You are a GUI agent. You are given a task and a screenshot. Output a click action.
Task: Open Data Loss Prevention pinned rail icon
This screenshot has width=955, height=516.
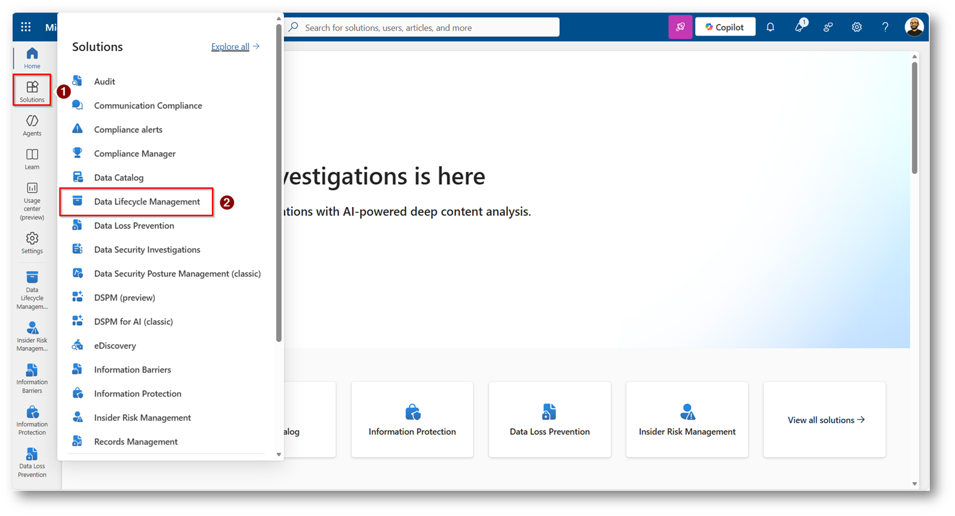tap(32, 462)
